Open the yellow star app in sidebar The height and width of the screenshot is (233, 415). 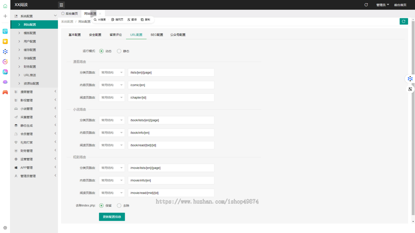tap(5, 41)
